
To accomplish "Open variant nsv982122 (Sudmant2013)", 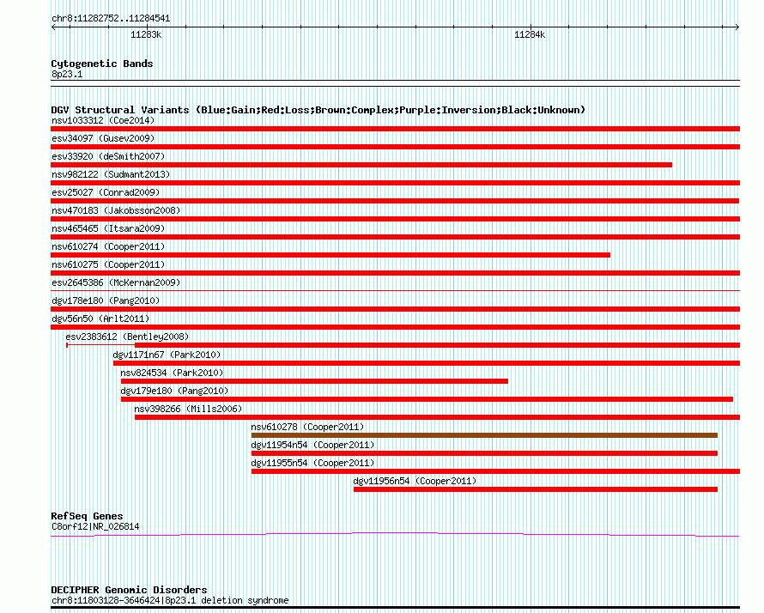I will click(111, 174).
